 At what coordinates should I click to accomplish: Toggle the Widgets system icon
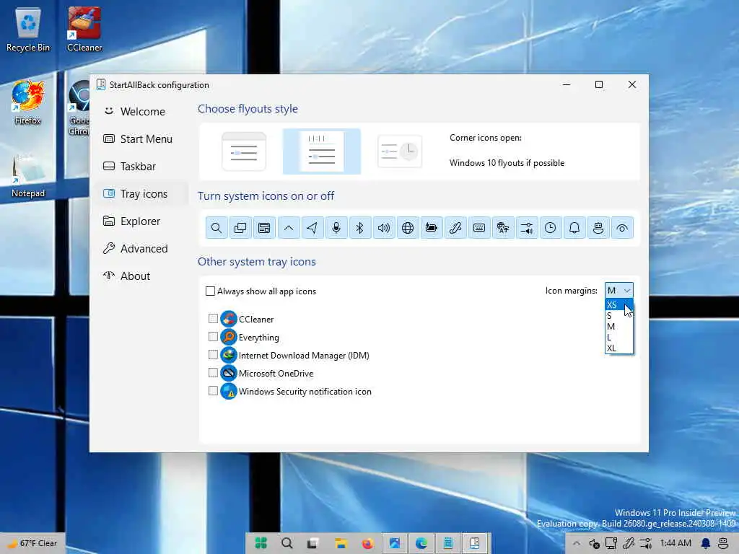[264, 228]
